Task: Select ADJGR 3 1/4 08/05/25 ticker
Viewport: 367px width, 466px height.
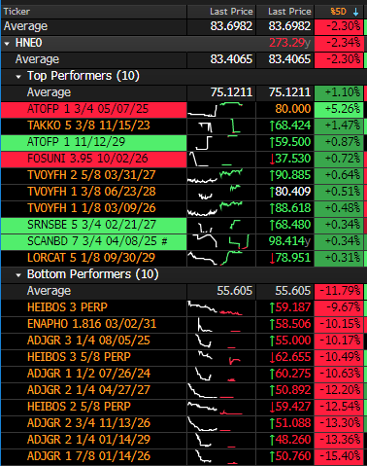Action: tap(88, 341)
